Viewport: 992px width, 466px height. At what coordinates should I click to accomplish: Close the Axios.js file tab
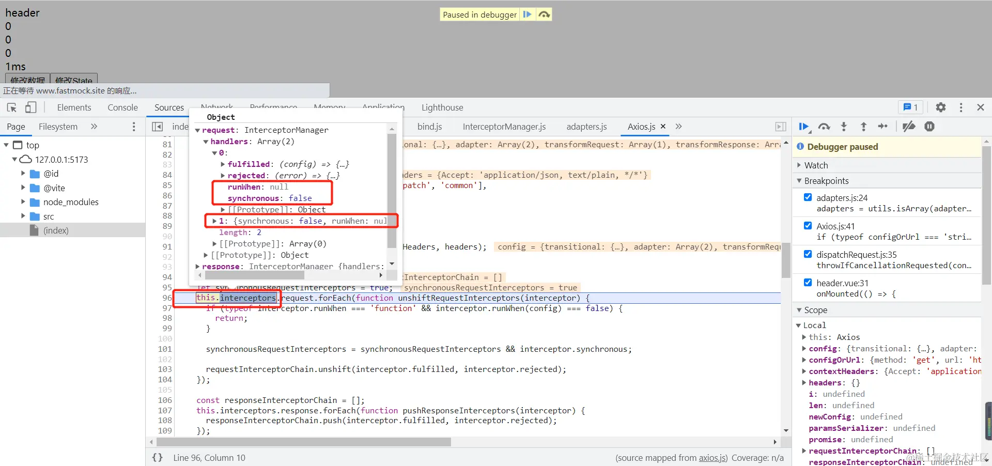[663, 127]
